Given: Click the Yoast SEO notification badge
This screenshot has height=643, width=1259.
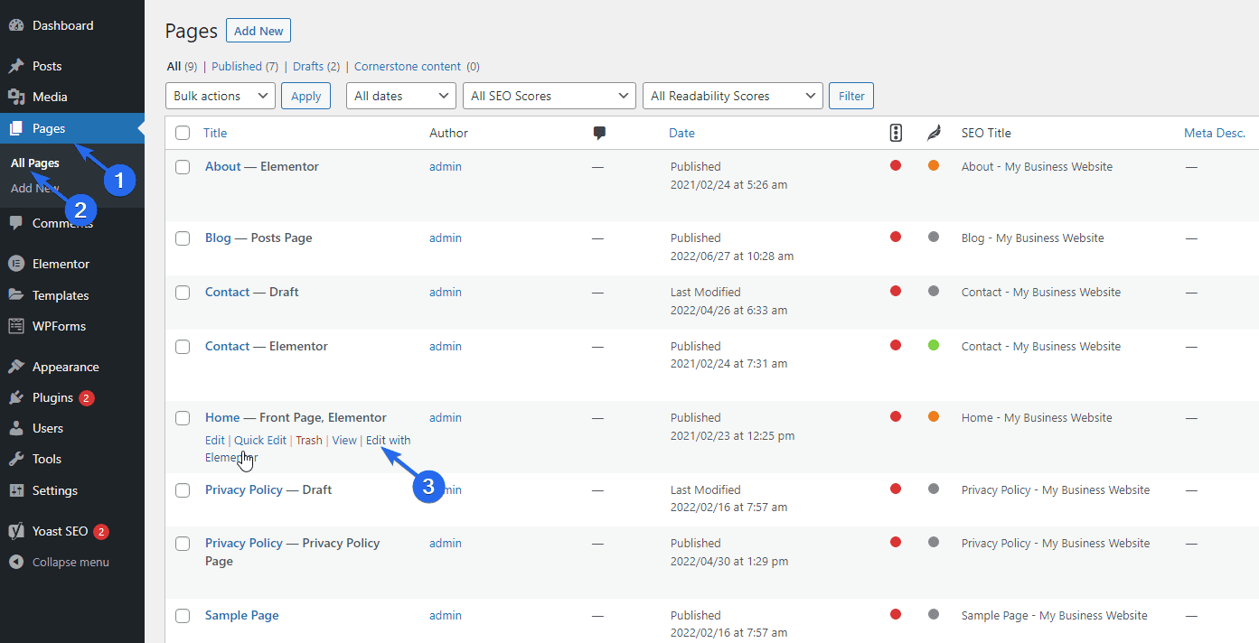Looking at the screenshot, I should pyautogui.click(x=101, y=532).
